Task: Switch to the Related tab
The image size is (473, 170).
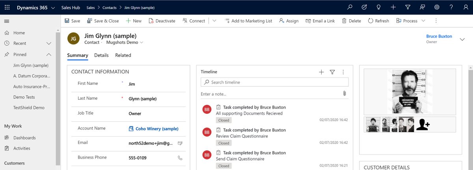Action: pos(123,55)
